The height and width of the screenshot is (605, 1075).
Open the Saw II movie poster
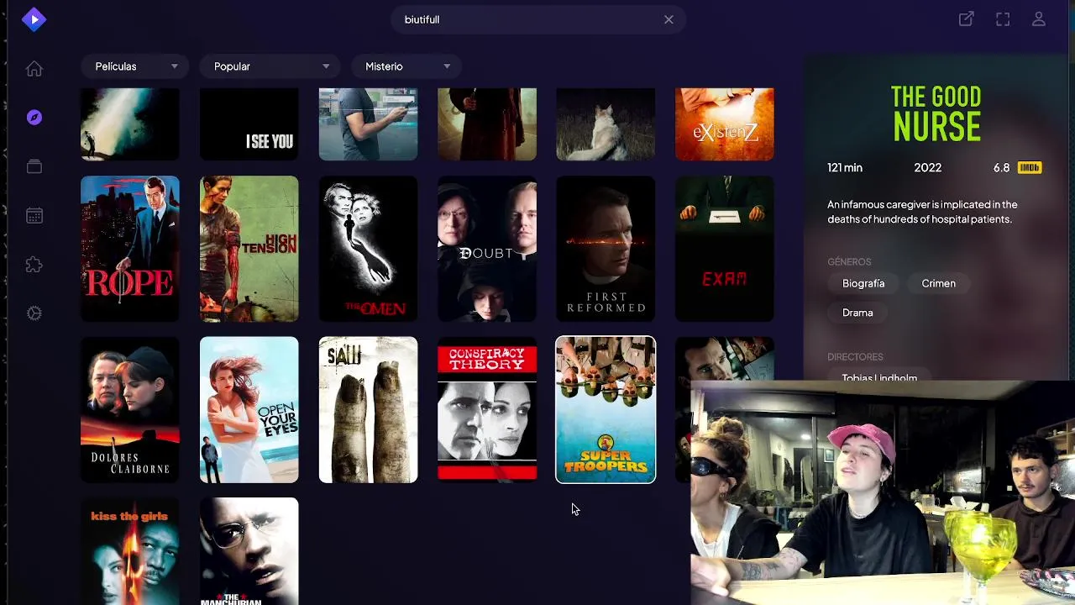click(x=368, y=410)
